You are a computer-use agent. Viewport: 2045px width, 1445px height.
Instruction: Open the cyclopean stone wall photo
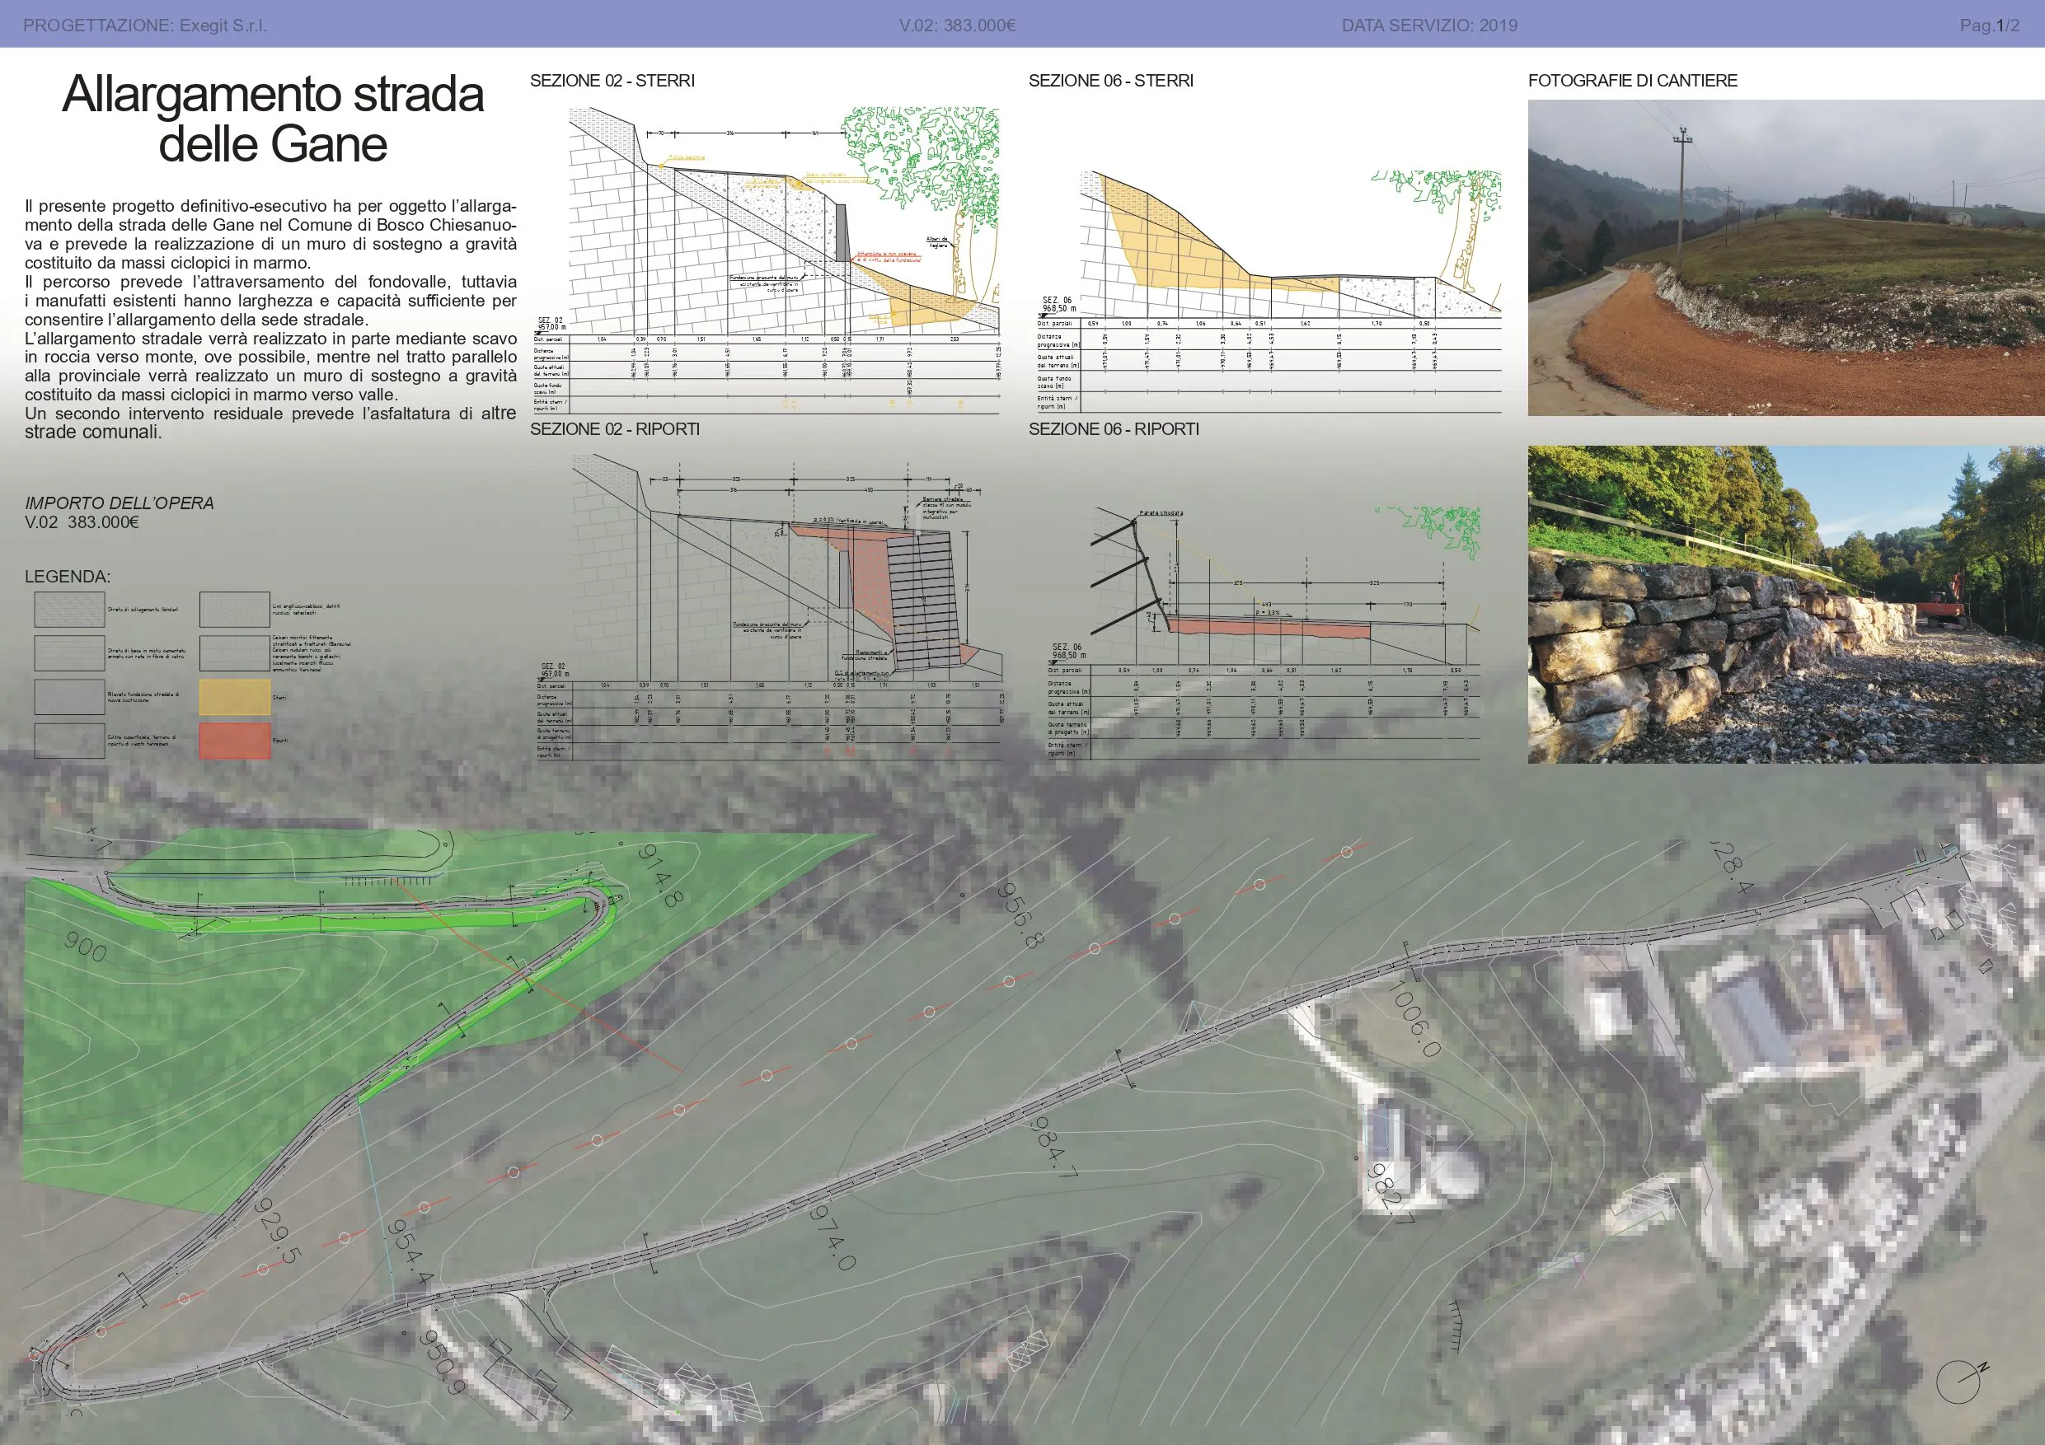(x=1786, y=605)
